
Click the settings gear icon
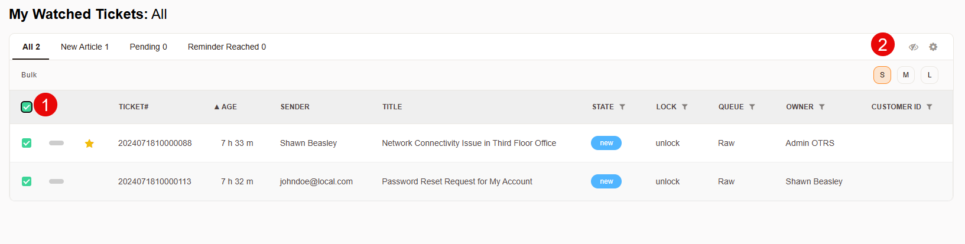click(x=933, y=47)
